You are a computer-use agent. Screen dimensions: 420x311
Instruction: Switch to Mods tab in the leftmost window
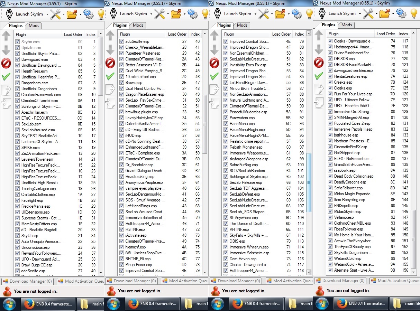click(x=34, y=25)
